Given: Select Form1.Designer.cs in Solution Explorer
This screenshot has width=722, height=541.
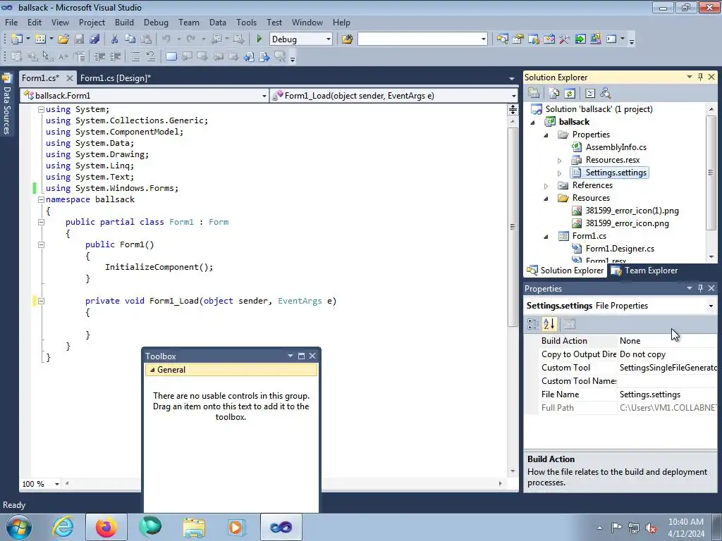Looking at the screenshot, I should [x=620, y=249].
